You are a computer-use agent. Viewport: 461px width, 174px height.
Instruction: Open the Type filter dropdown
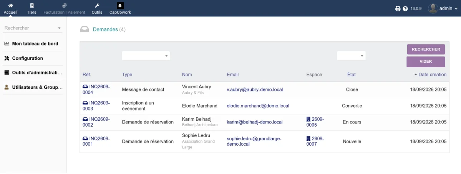(146, 56)
